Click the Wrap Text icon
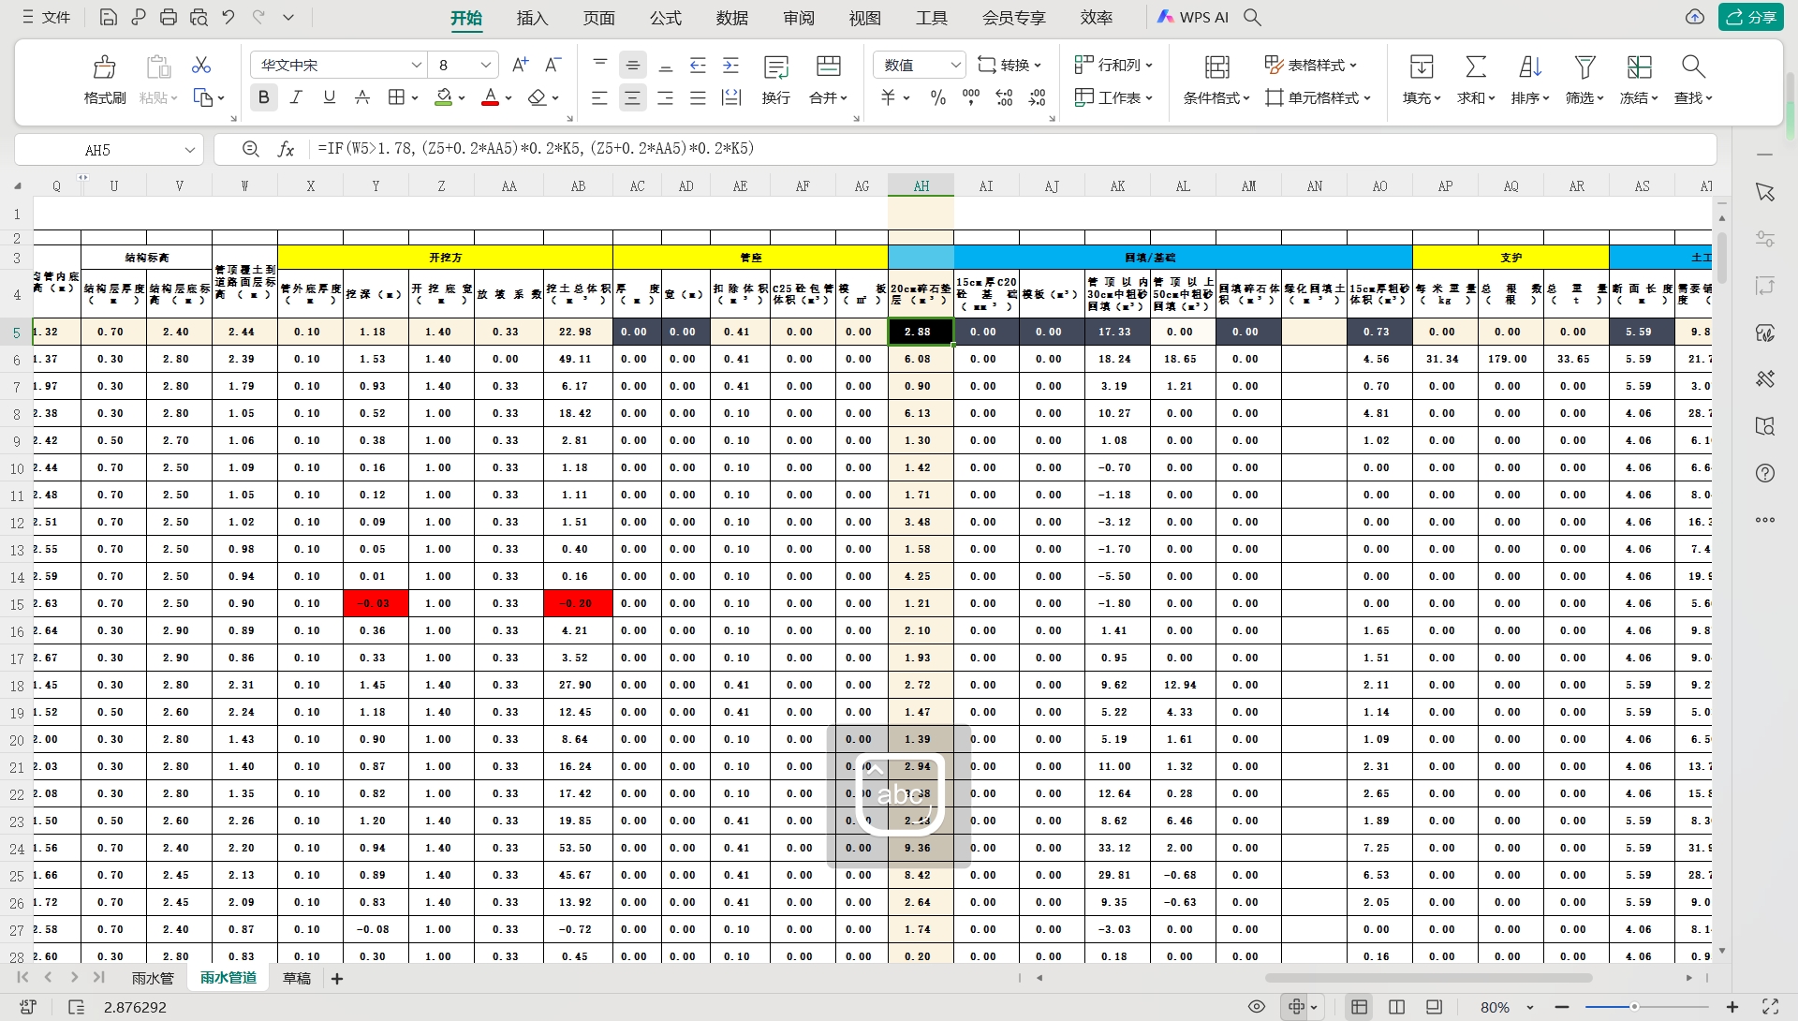The width and height of the screenshot is (1798, 1021). [776, 67]
